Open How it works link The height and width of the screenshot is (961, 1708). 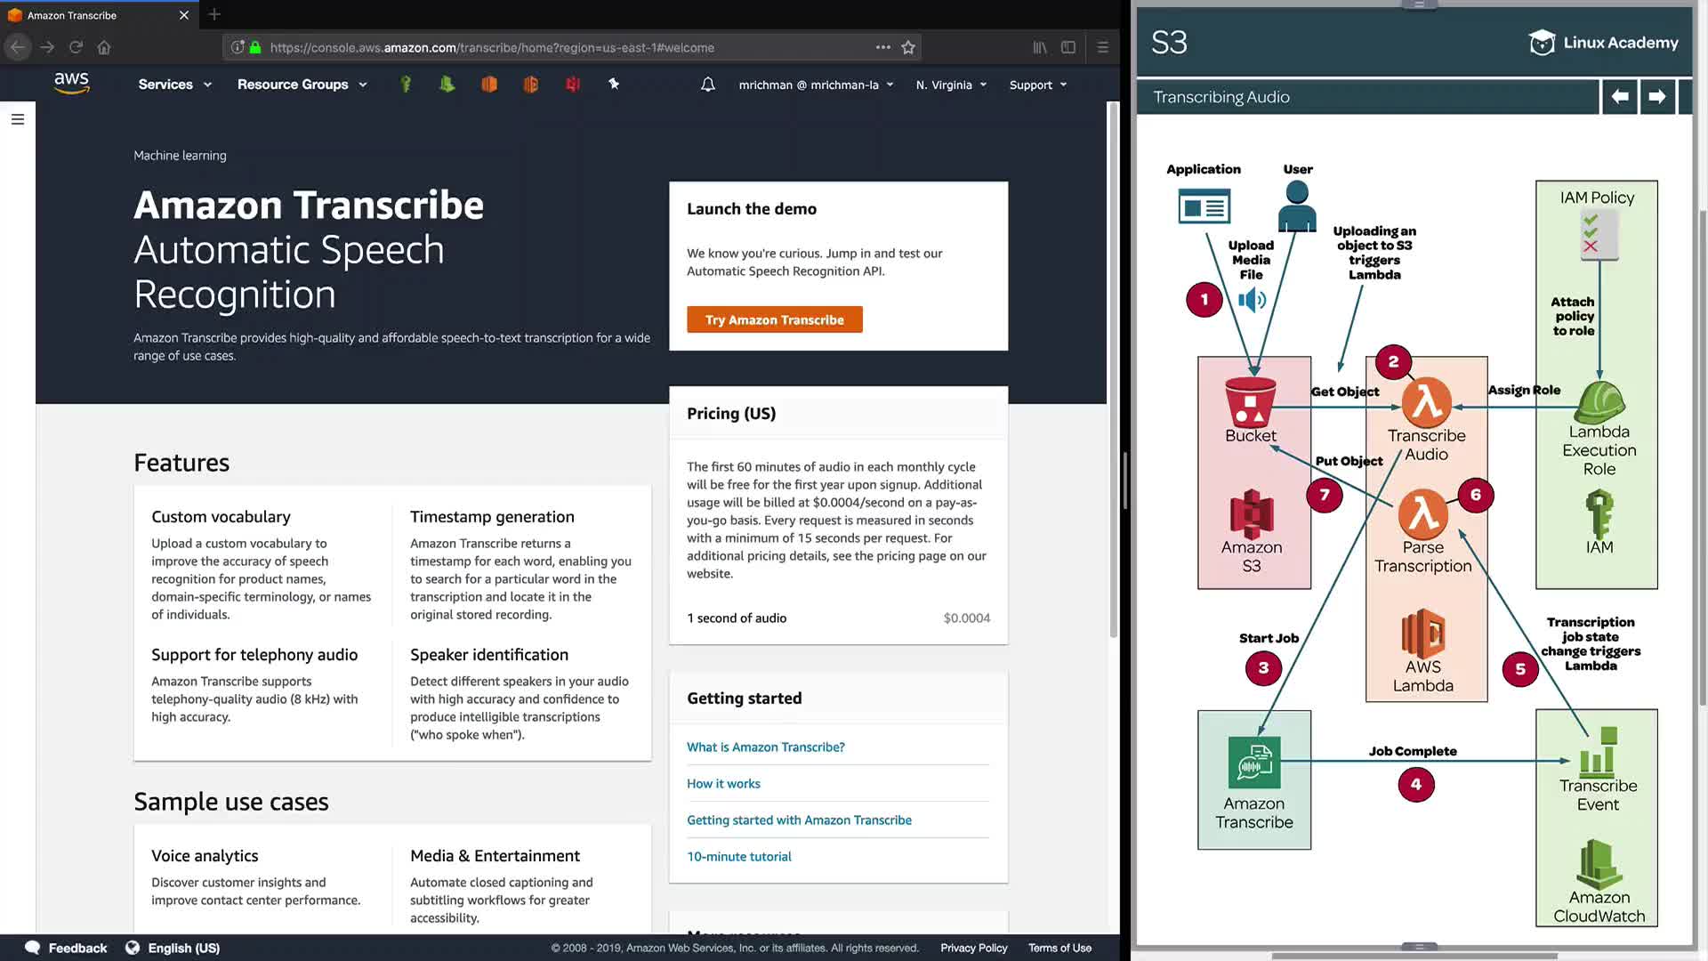(x=723, y=783)
